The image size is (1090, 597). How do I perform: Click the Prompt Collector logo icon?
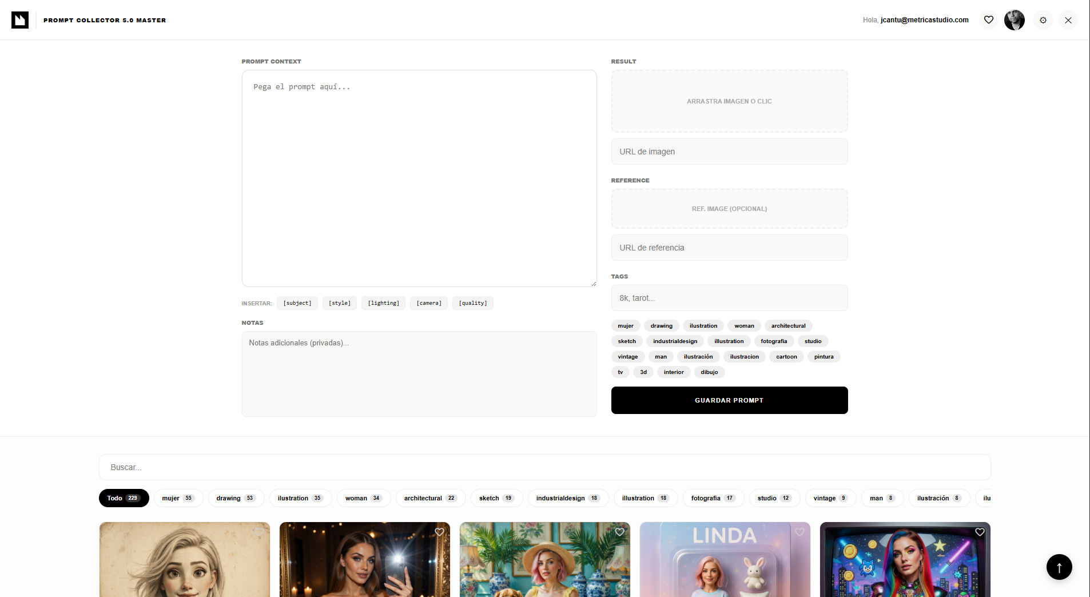20,20
